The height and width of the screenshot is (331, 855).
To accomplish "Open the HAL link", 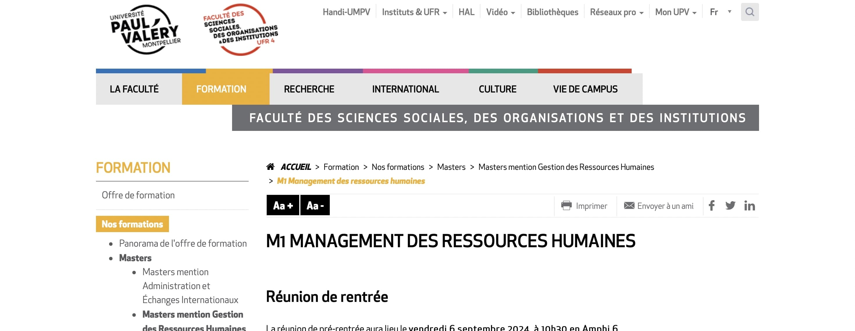I will coord(466,12).
